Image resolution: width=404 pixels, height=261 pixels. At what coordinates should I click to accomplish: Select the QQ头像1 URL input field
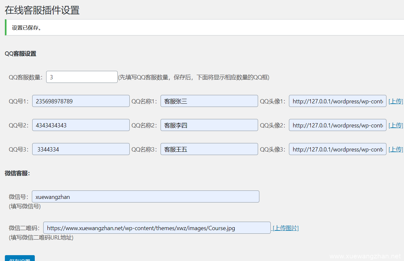(337, 101)
